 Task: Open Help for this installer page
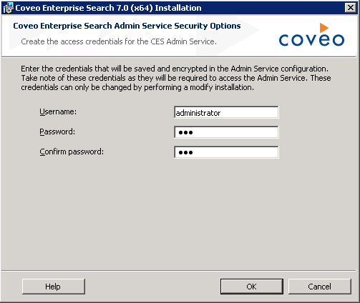pos(54,287)
